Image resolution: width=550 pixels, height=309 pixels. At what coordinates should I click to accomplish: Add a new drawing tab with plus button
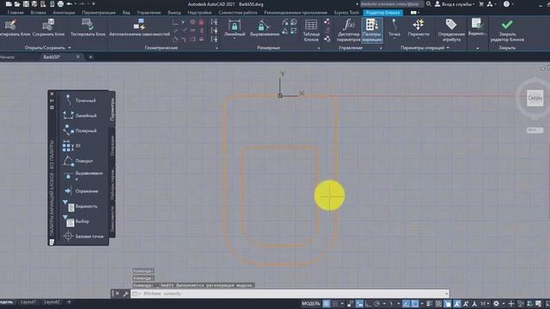pos(90,57)
